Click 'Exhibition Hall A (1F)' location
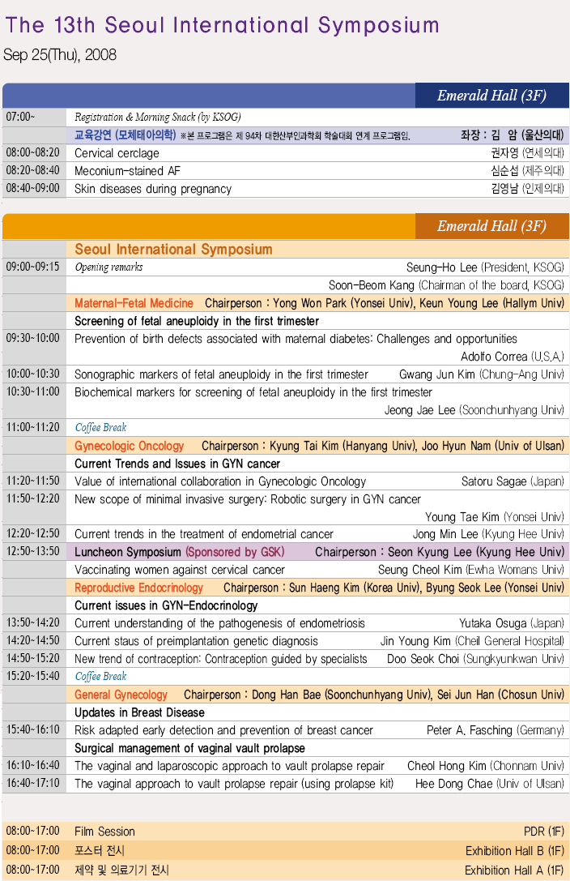The height and width of the screenshot is (881, 570). [514, 870]
